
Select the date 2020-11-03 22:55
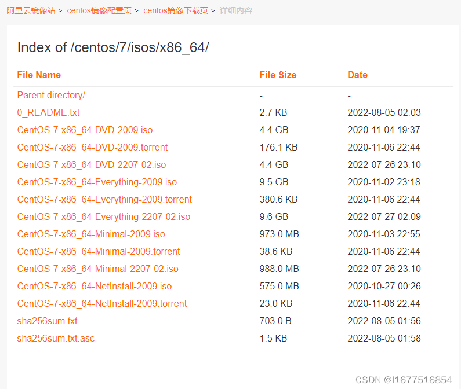[384, 234]
